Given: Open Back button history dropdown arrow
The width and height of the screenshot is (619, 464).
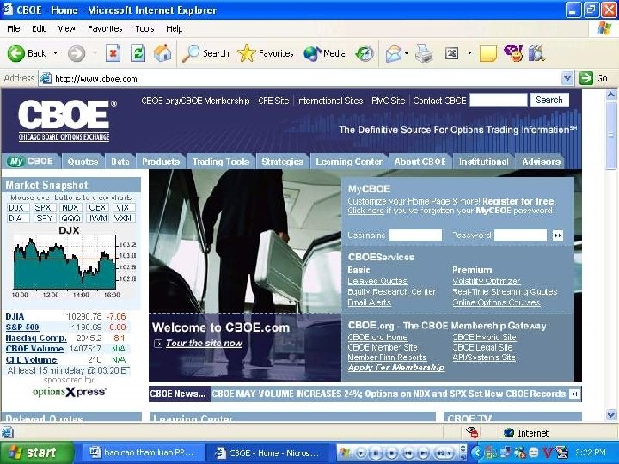Looking at the screenshot, I should point(55,53).
